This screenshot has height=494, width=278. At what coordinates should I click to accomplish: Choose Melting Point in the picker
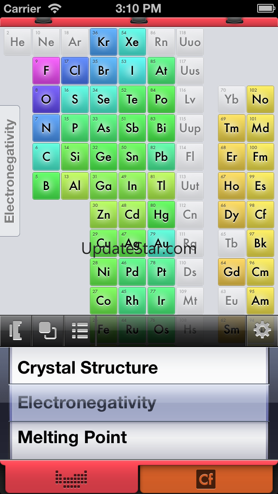point(138,437)
